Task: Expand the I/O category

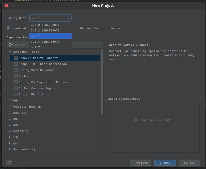Action: pos(10,137)
